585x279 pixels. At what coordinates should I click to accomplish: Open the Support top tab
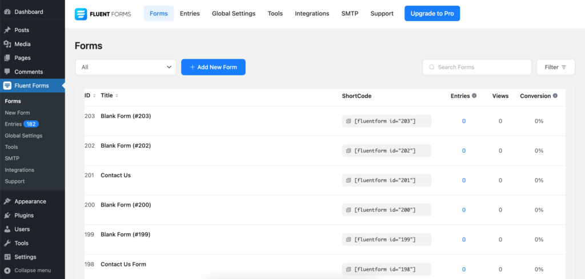tap(382, 14)
